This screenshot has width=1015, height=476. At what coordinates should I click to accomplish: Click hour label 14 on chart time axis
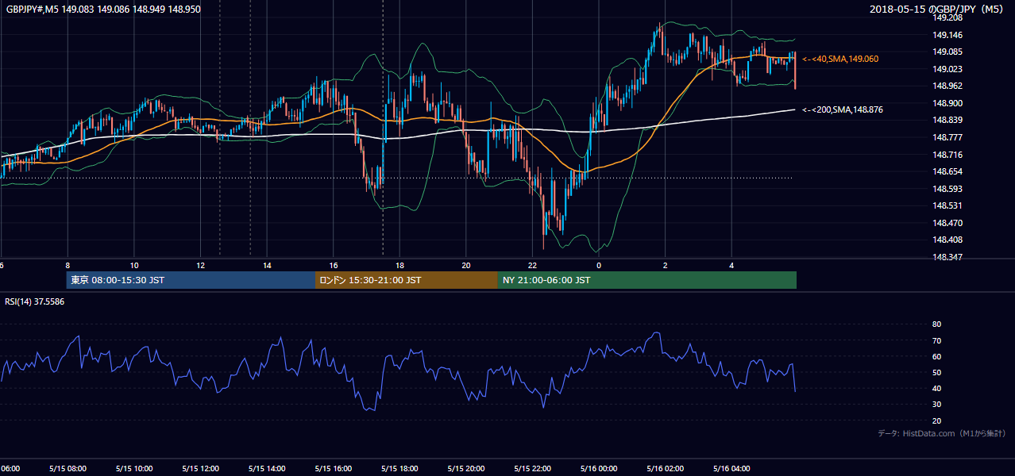click(268, 266)
